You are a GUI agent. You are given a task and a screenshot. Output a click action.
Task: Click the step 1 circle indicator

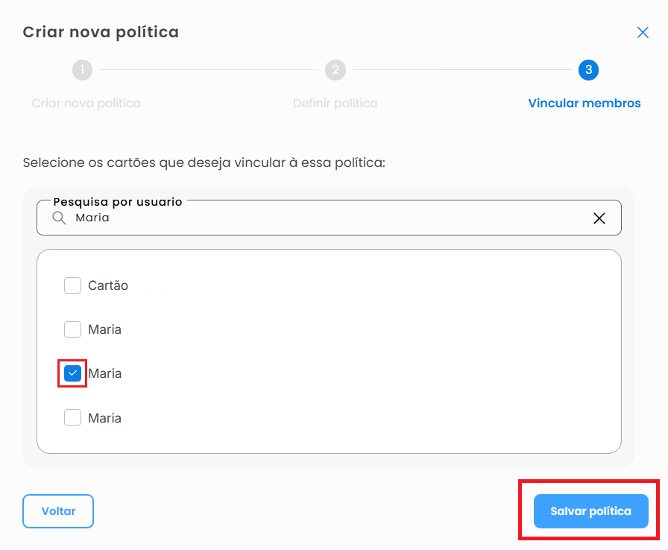pyautogui.click(x=82, y=70)
